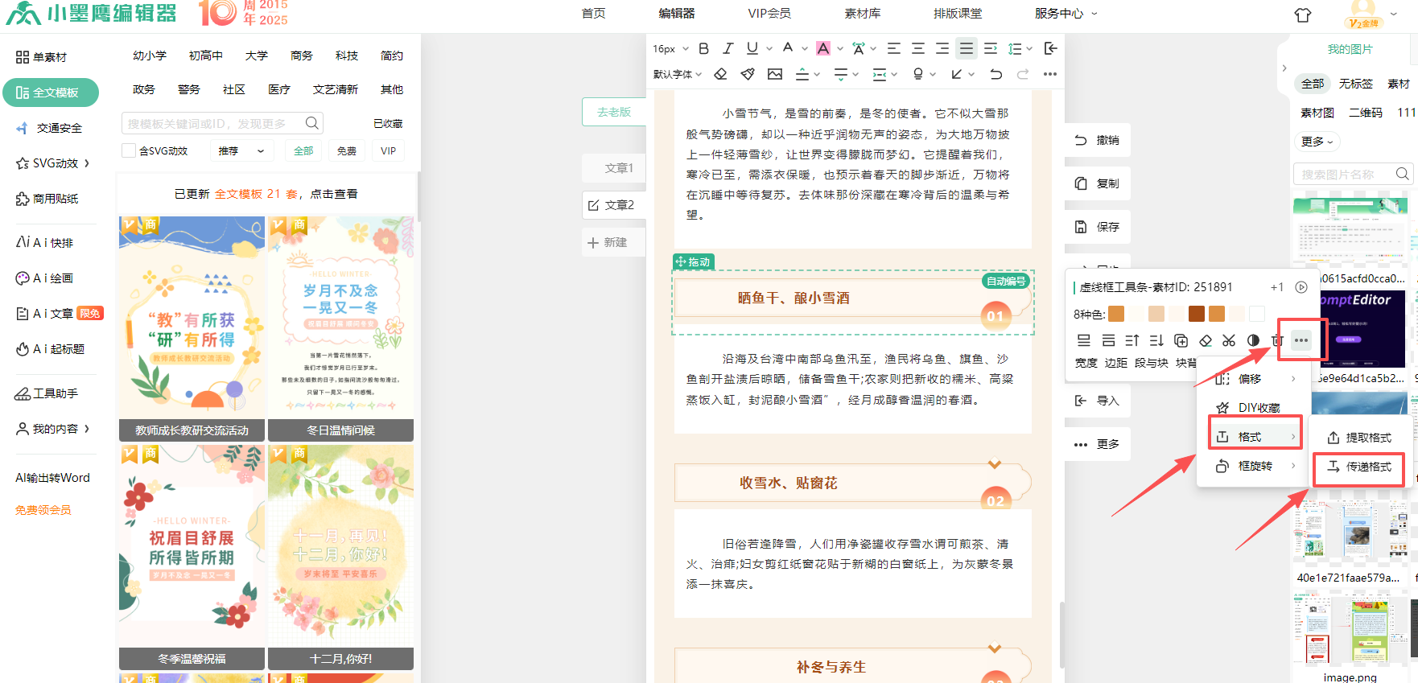Undo using the curved arrow toolbar icon
1418x683 pixels.
(x=996, y=74)
